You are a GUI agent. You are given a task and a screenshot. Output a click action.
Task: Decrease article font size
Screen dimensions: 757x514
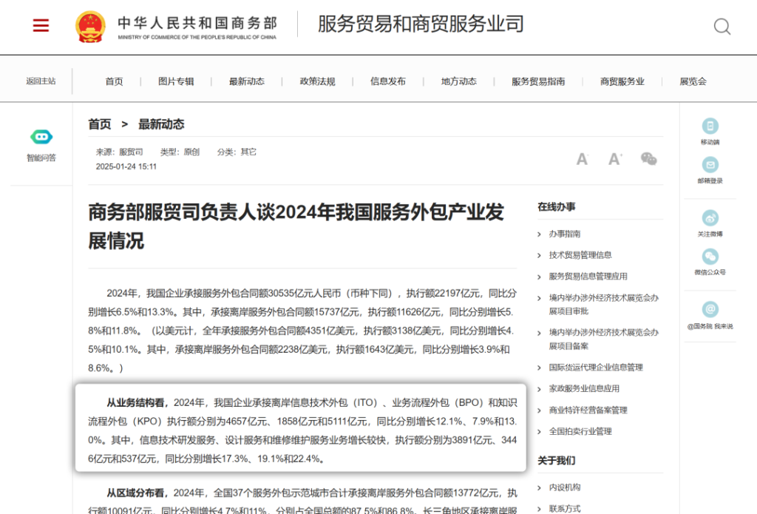click(582, 159)
